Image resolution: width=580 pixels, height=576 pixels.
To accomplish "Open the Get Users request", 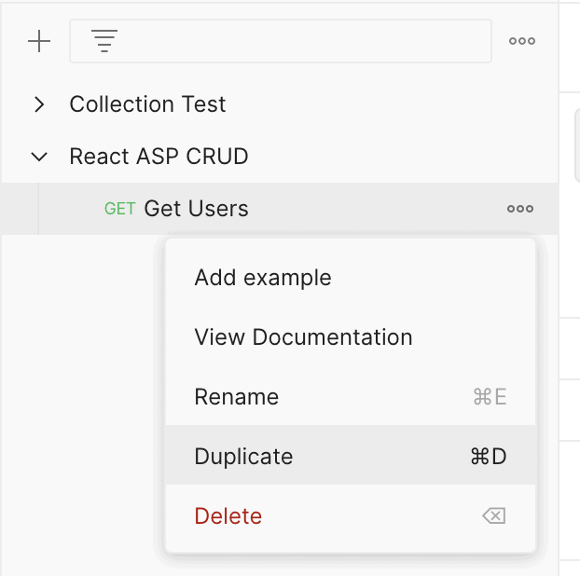I will [196, 209].
